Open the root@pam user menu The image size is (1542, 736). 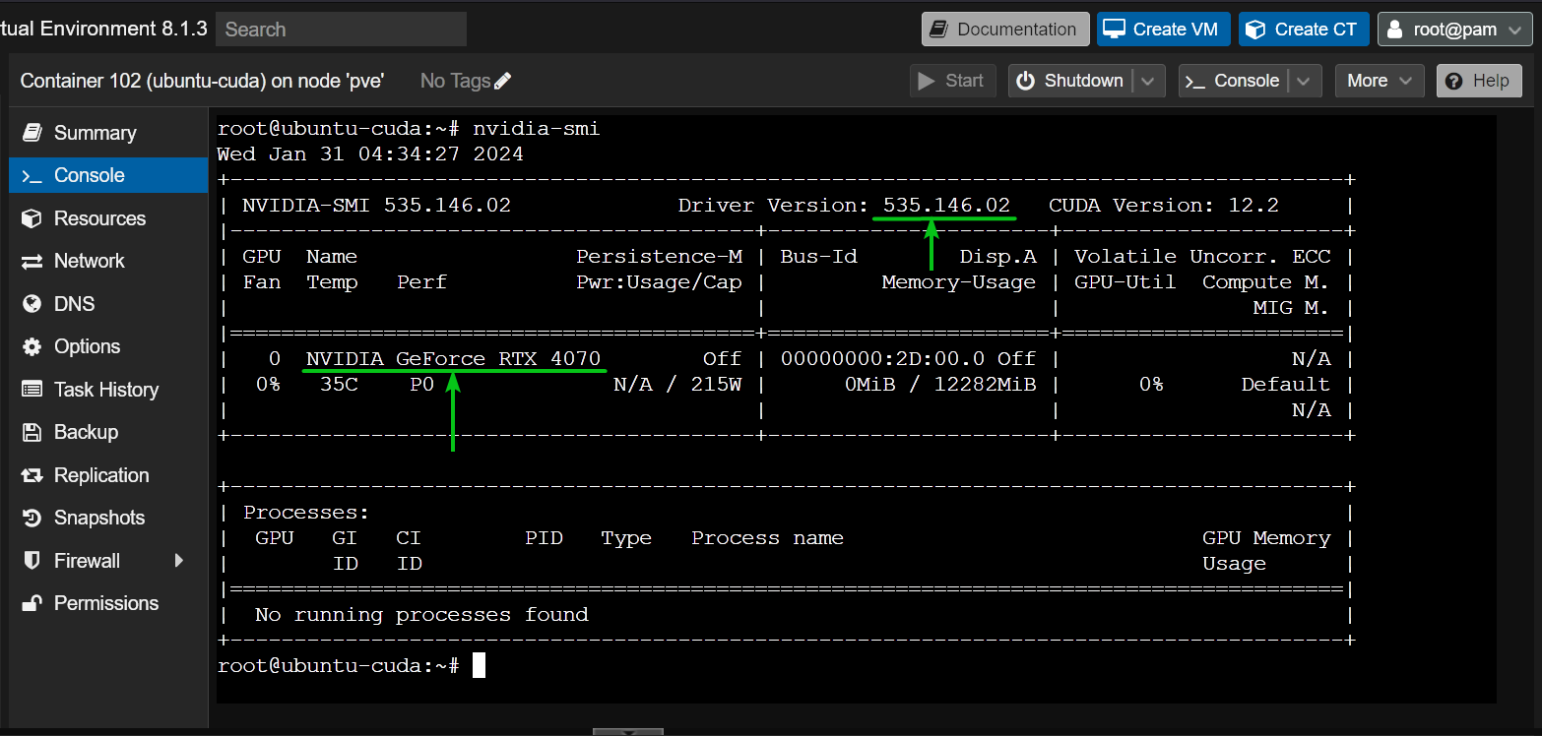coord(1455,30)
